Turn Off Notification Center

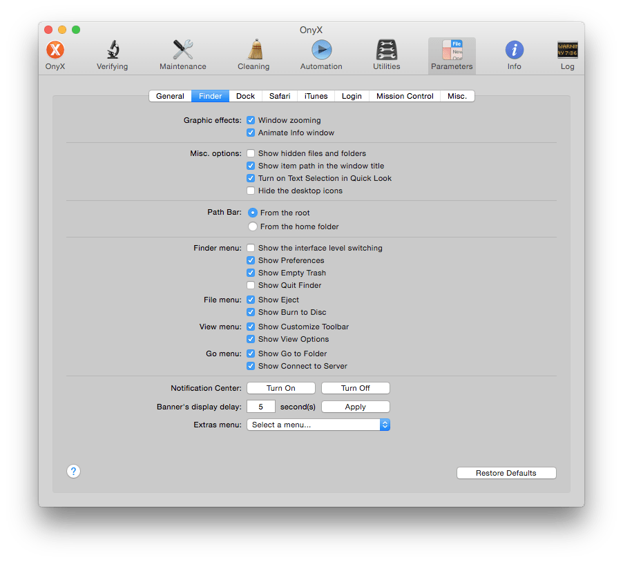[x=355, y=387]
